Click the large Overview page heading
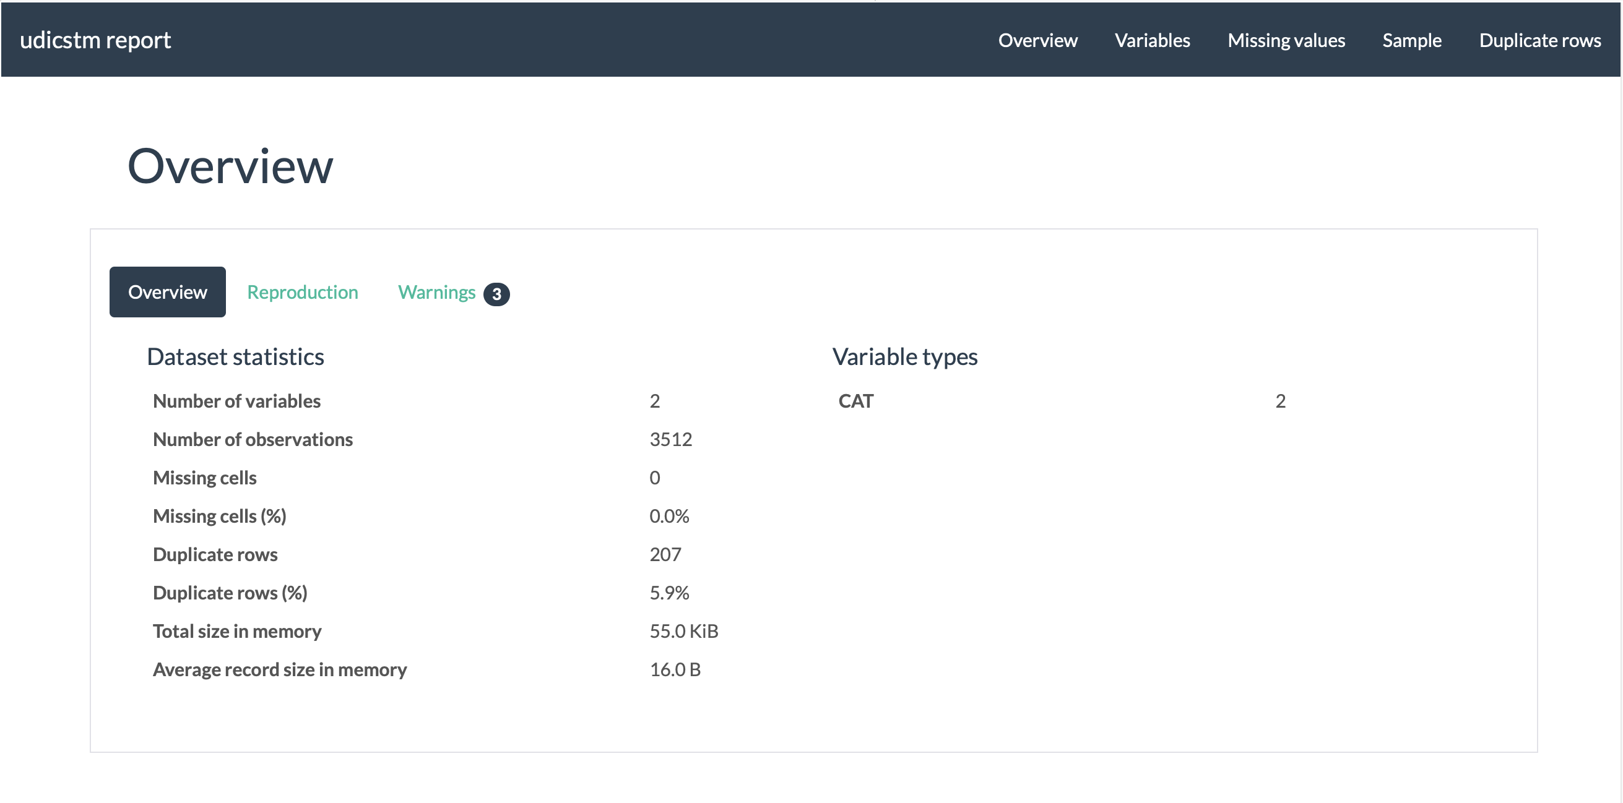Screen dimensions: 1623x803 pyautogui.click(x=230, y=166)
